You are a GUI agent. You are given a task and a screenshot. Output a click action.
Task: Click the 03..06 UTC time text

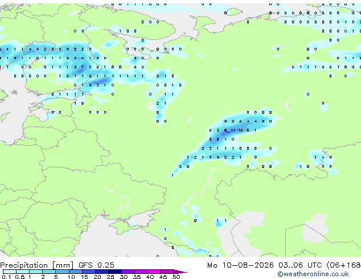[300, 265]
